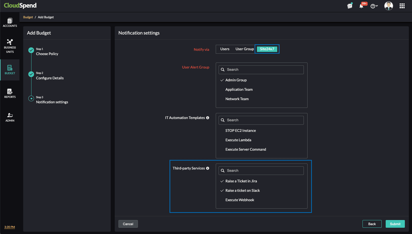
Task: Open the user profile avatar
Action: (x=389, y=6)
